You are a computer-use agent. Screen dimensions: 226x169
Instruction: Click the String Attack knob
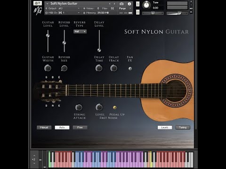coord(79,108)
